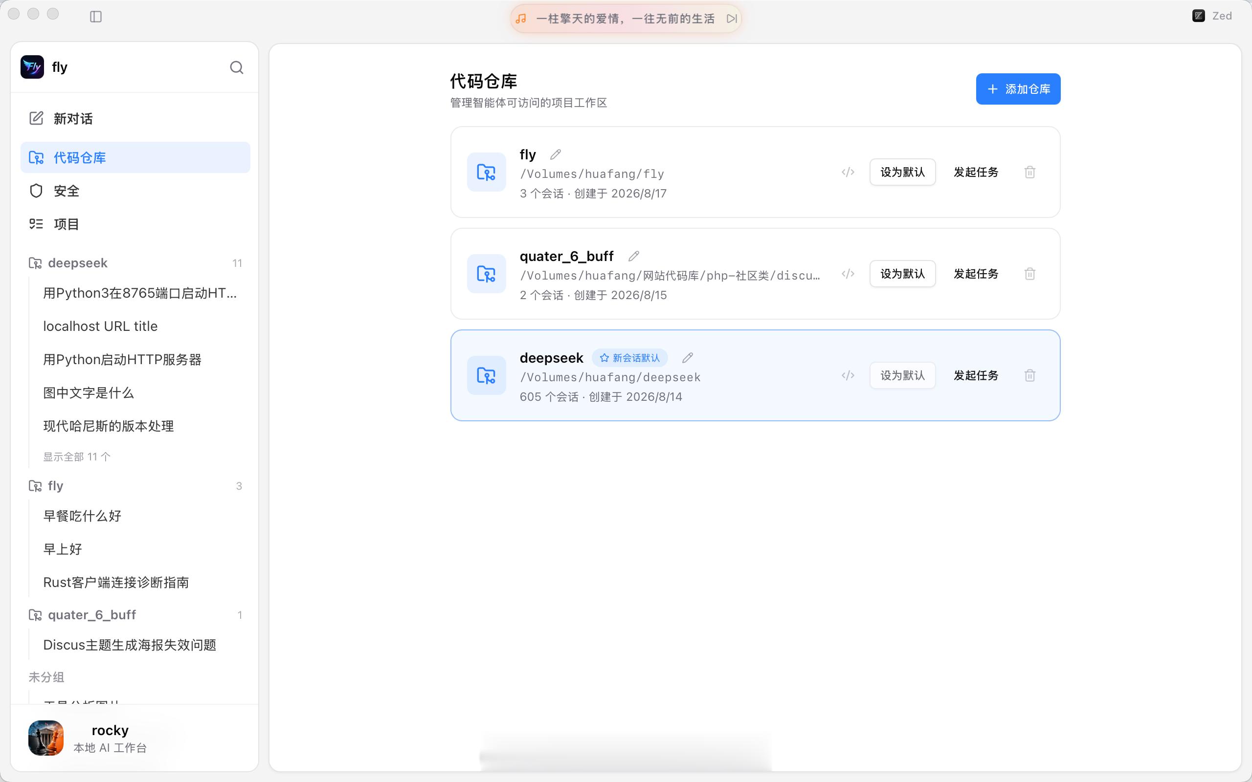Click the 代码仓库 page heading
Viewport: 1252px width, 782px height.
click(x=483, y=81)
